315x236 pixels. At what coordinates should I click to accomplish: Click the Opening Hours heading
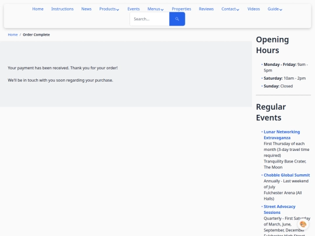272,45
